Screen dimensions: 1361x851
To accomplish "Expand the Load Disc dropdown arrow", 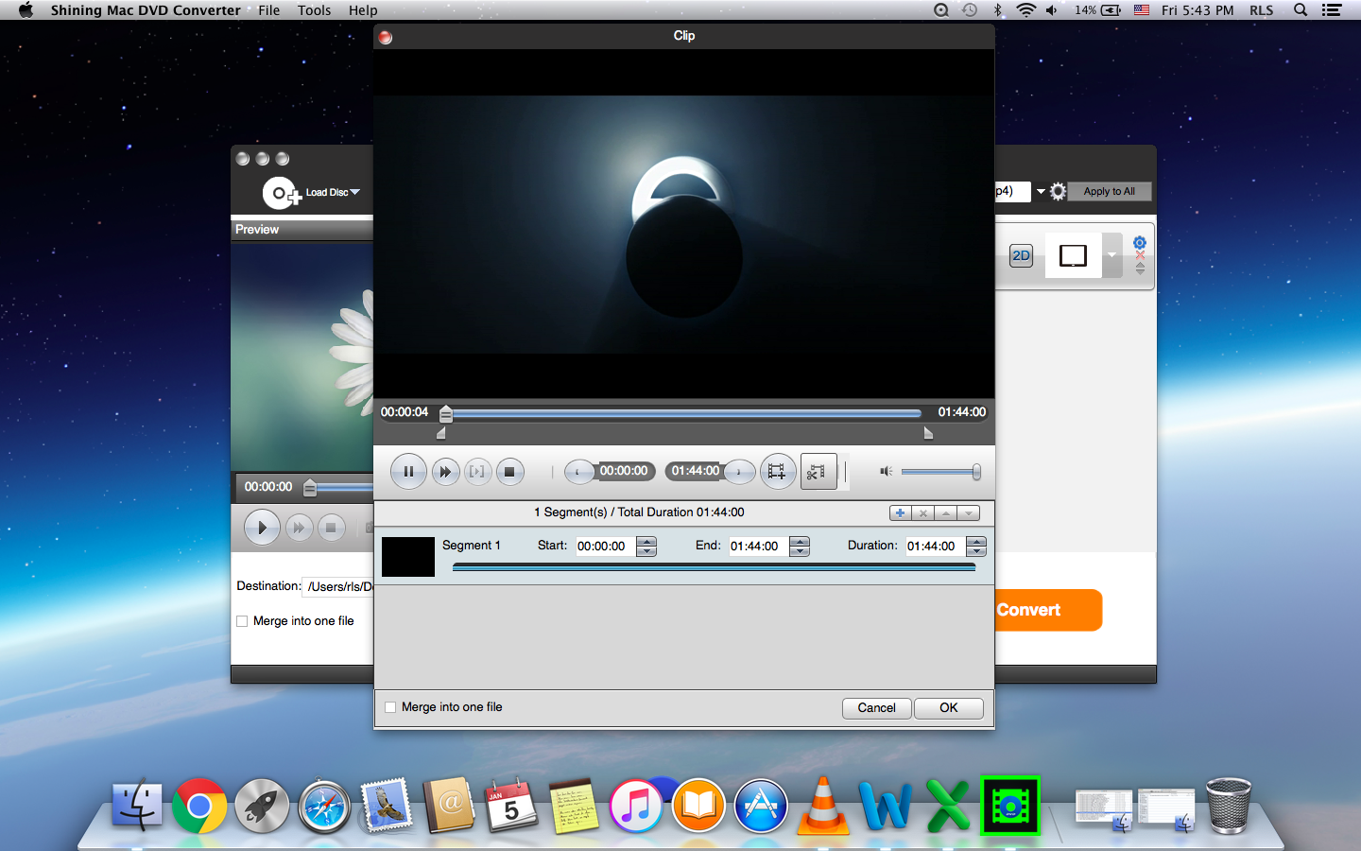I will pyautogui.click(x=355, y=192).
